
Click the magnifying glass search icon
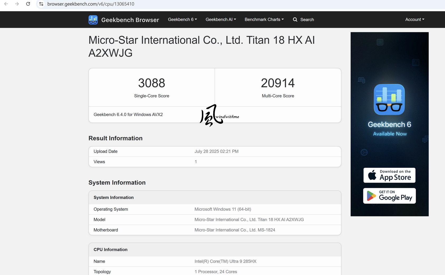click(x=295, y=20)
